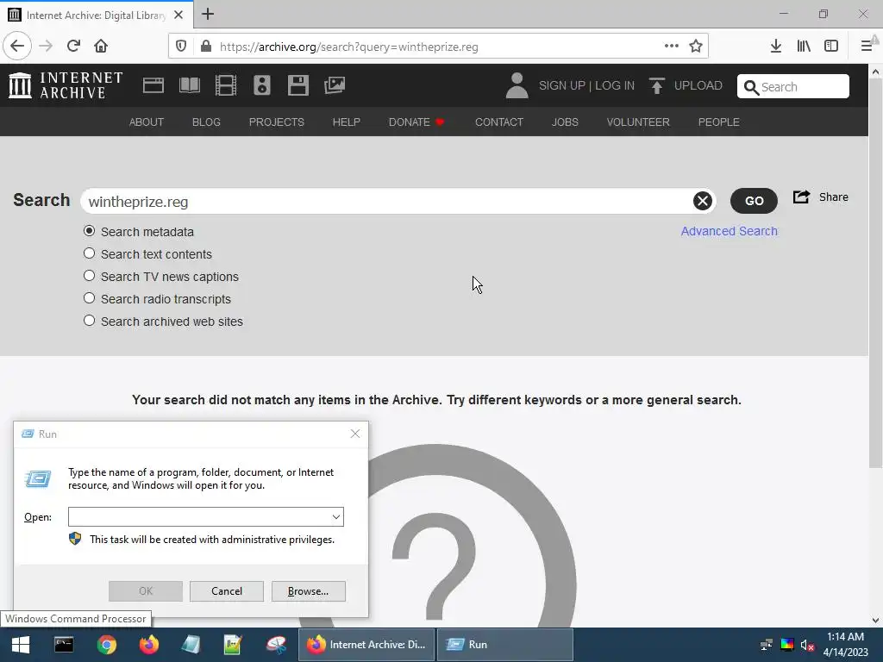Screen dimensions: 883x662
Task: View site security lock info
Action: 205,47
